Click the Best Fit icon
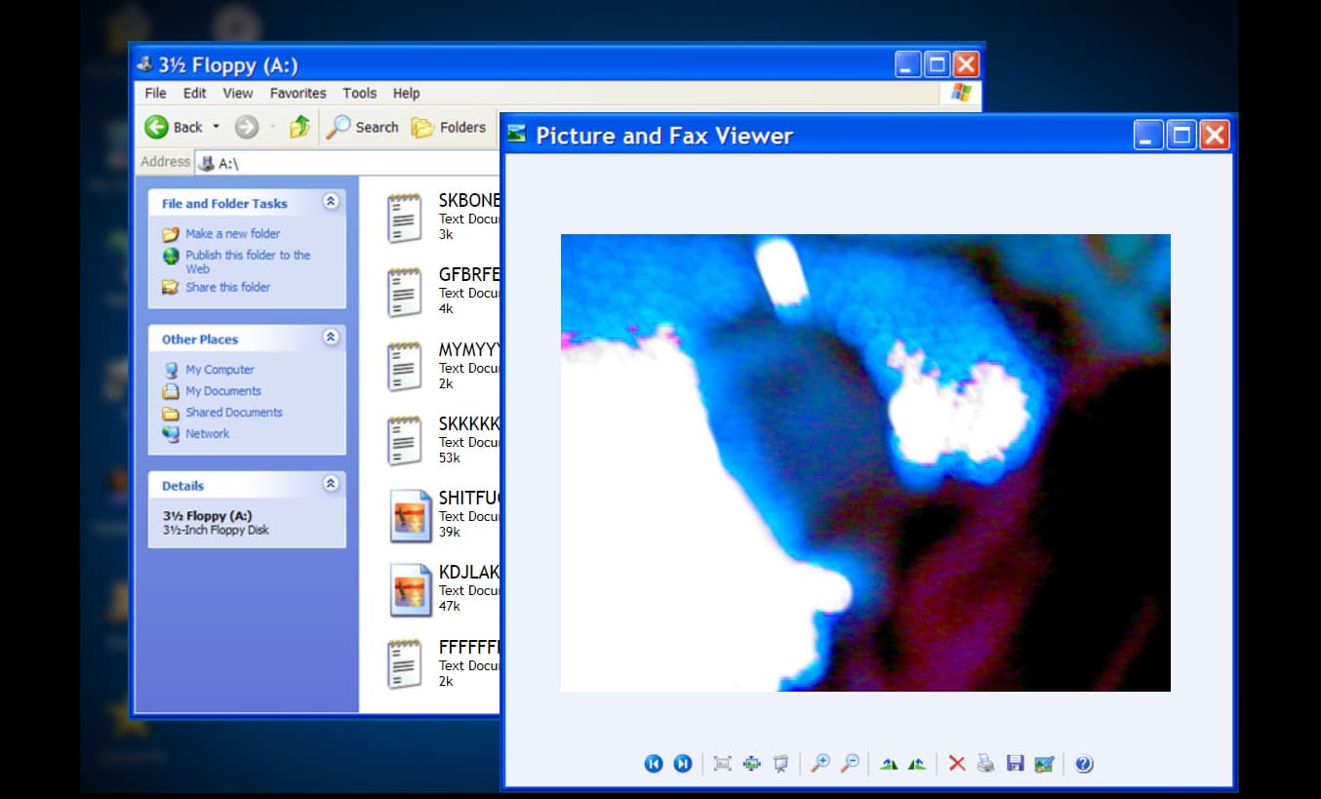1321x799 pixels. click(722, 764)
